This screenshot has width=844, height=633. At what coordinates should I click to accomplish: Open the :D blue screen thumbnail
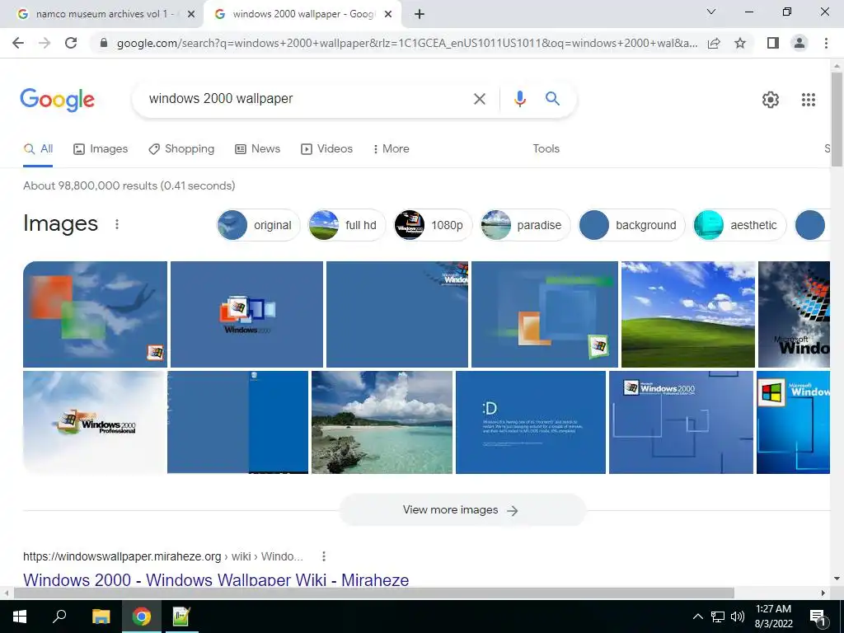[530, 422]
